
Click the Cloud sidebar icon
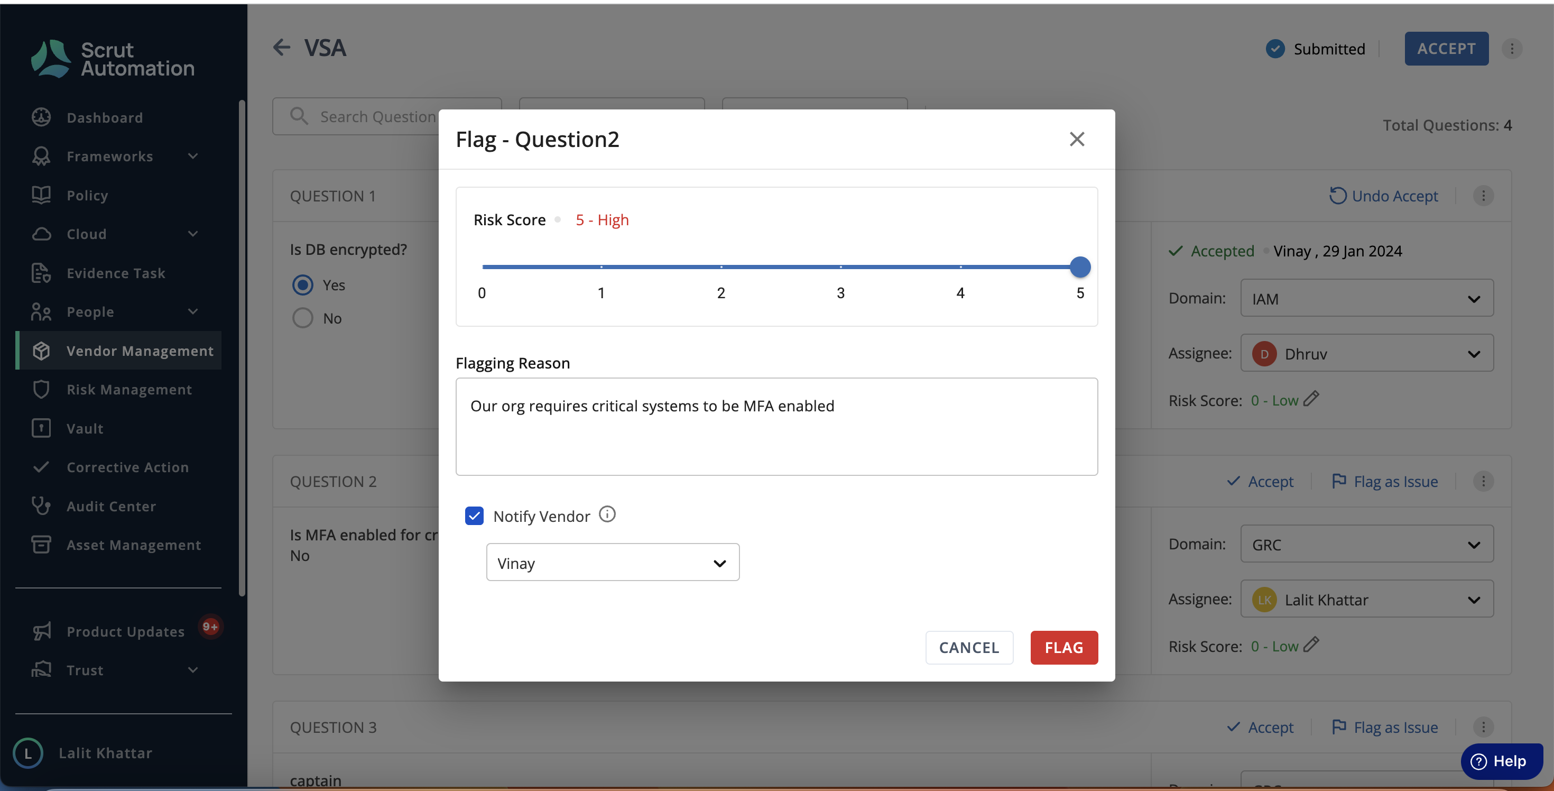pos(41,234)
